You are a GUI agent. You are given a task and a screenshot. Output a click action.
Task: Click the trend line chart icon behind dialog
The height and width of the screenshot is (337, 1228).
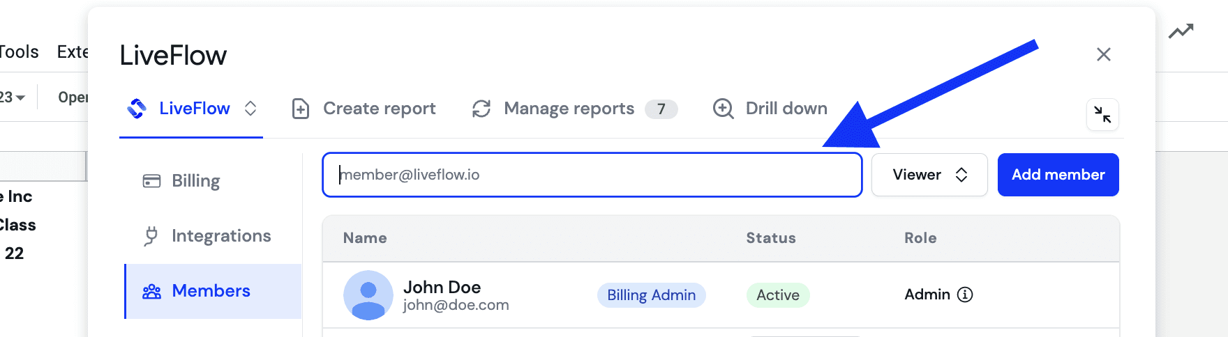click(x=1181, y=31)
